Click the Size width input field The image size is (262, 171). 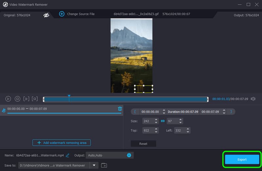click(x=146, y=121)
